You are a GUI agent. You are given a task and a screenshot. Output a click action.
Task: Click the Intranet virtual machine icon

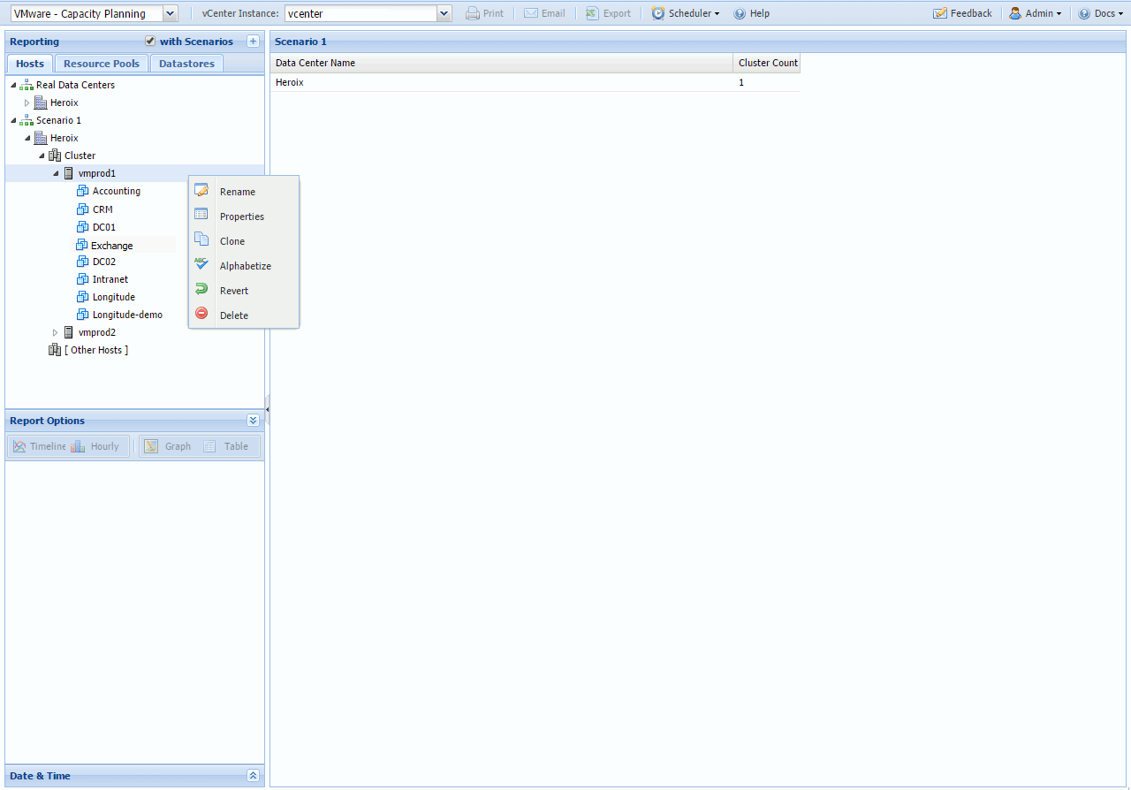click(83, 279)
